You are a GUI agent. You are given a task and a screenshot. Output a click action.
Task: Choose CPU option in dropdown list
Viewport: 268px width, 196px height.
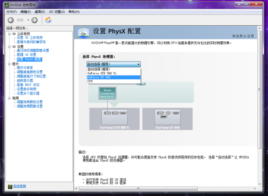point(114,81)
